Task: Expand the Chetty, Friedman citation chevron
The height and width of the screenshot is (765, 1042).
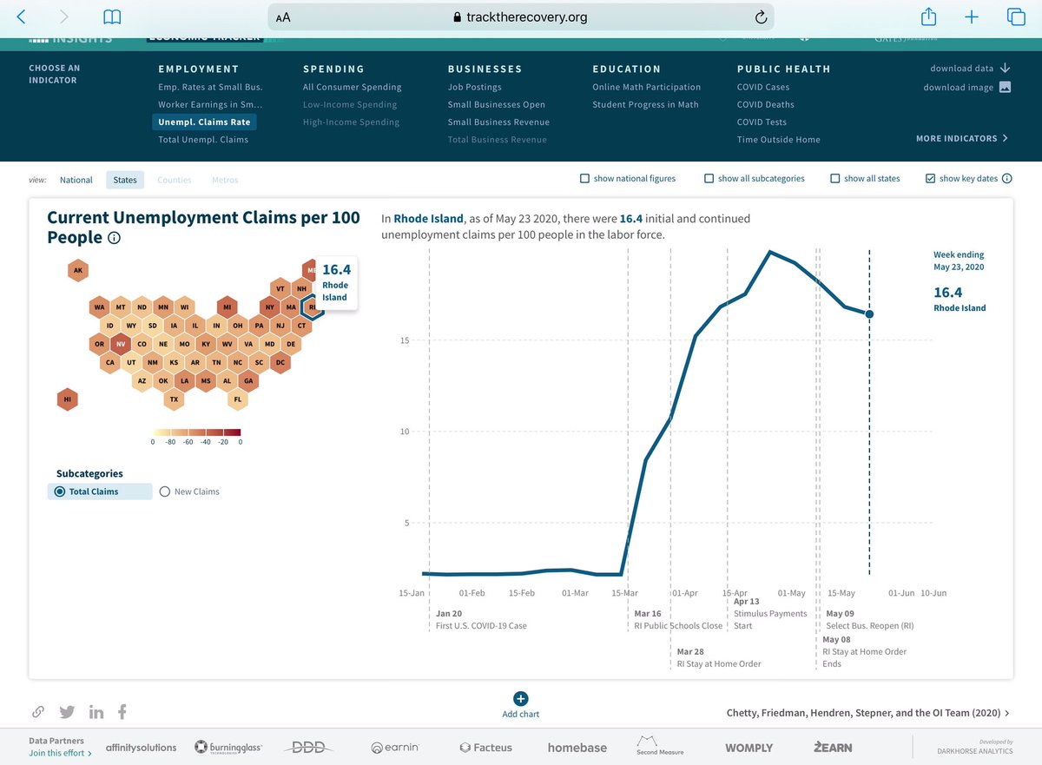Action: (x=1006, y=712)
